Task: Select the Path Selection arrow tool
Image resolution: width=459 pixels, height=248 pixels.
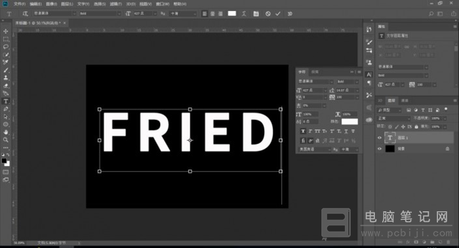Action: [5, 117]
